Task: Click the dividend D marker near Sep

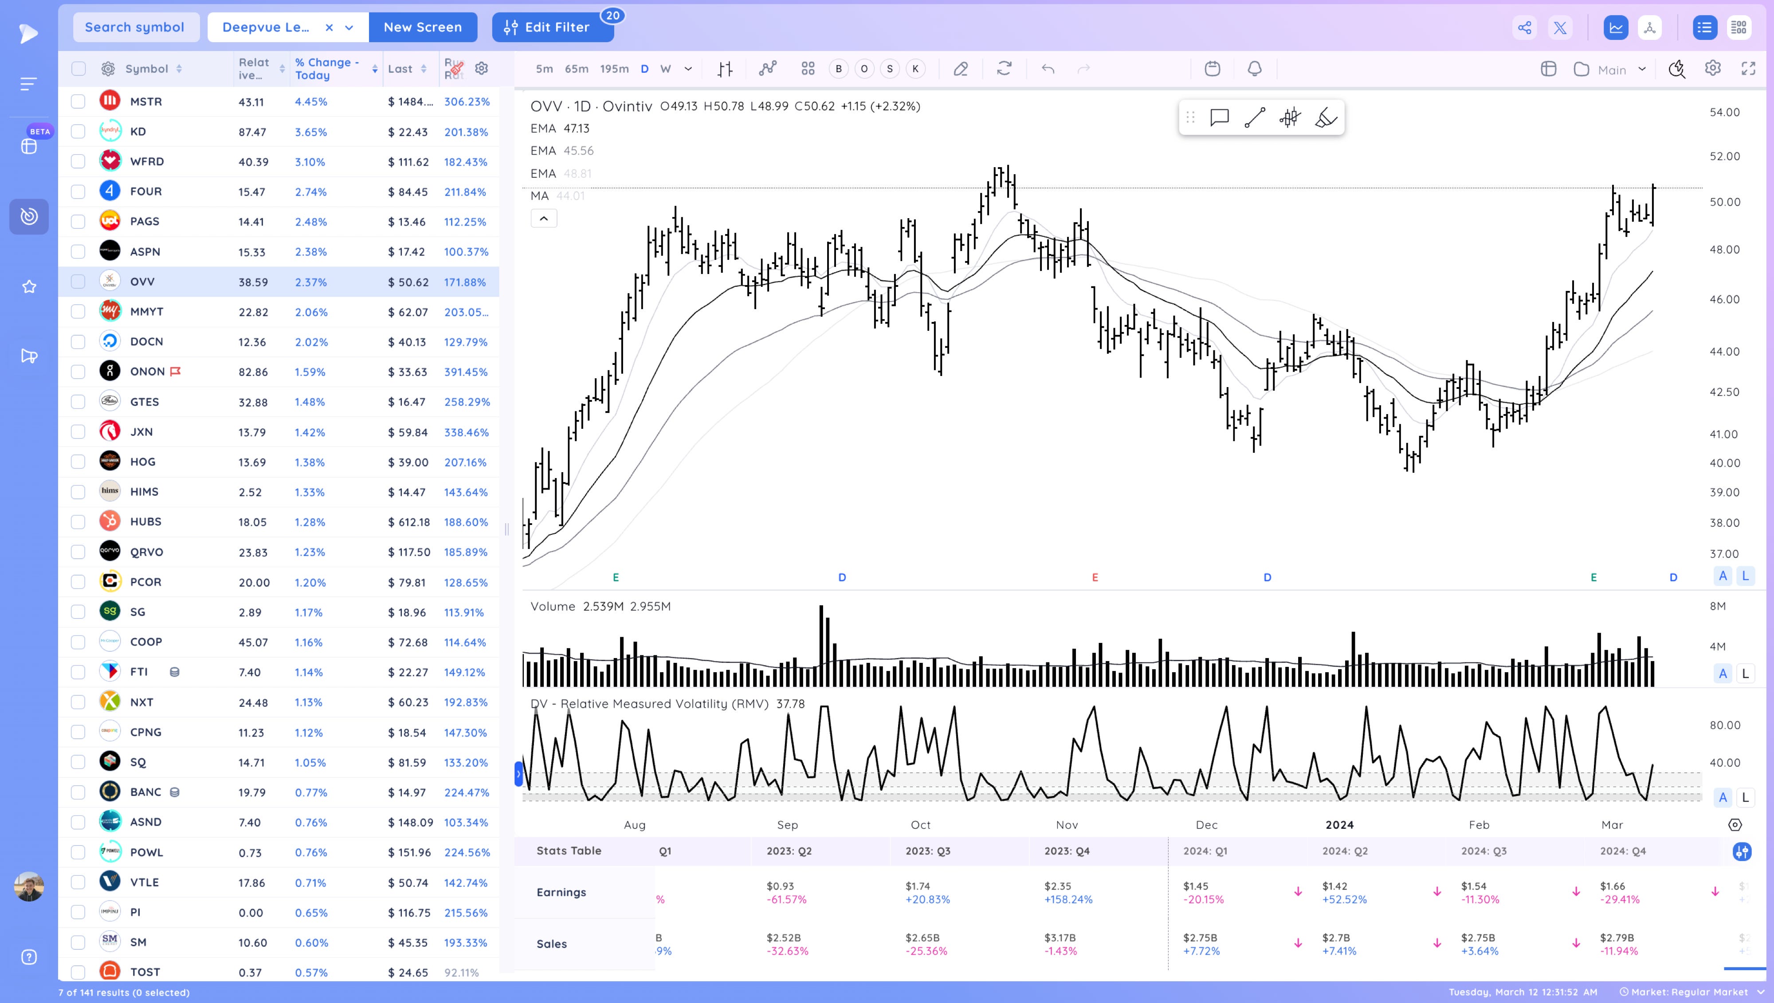Action: 842,577
